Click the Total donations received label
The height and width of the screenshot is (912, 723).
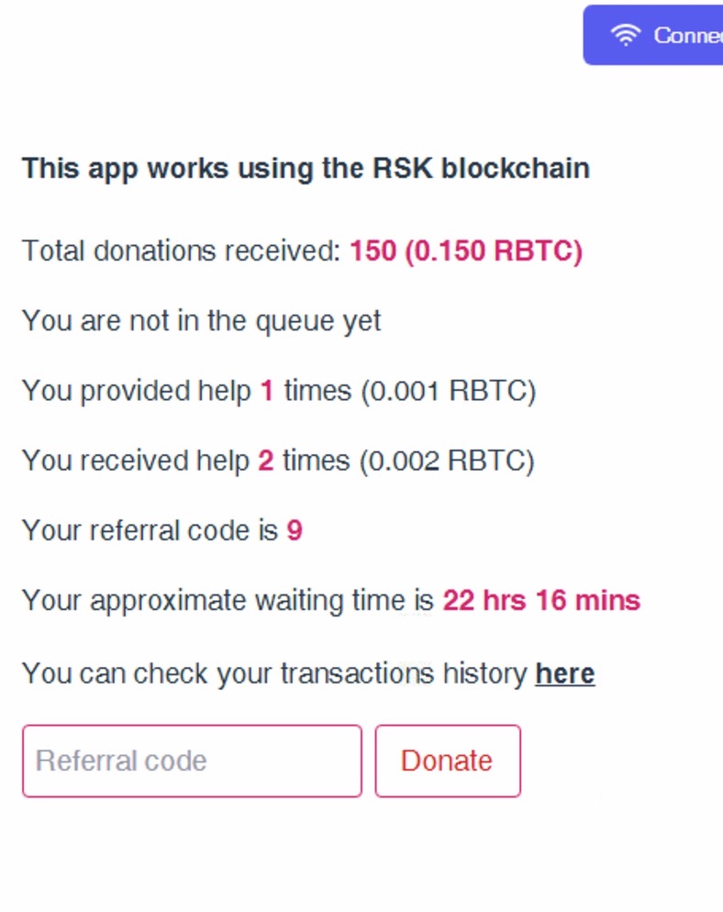tap(182, 251)
